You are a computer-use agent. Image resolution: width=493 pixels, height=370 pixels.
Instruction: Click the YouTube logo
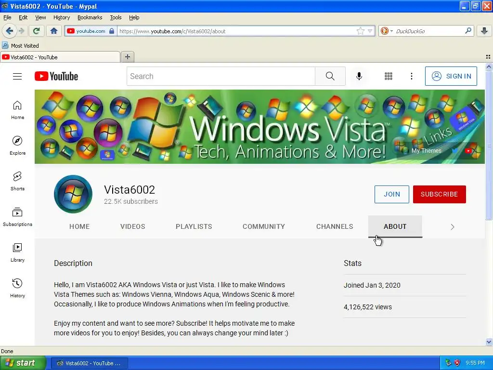point(56,76)
